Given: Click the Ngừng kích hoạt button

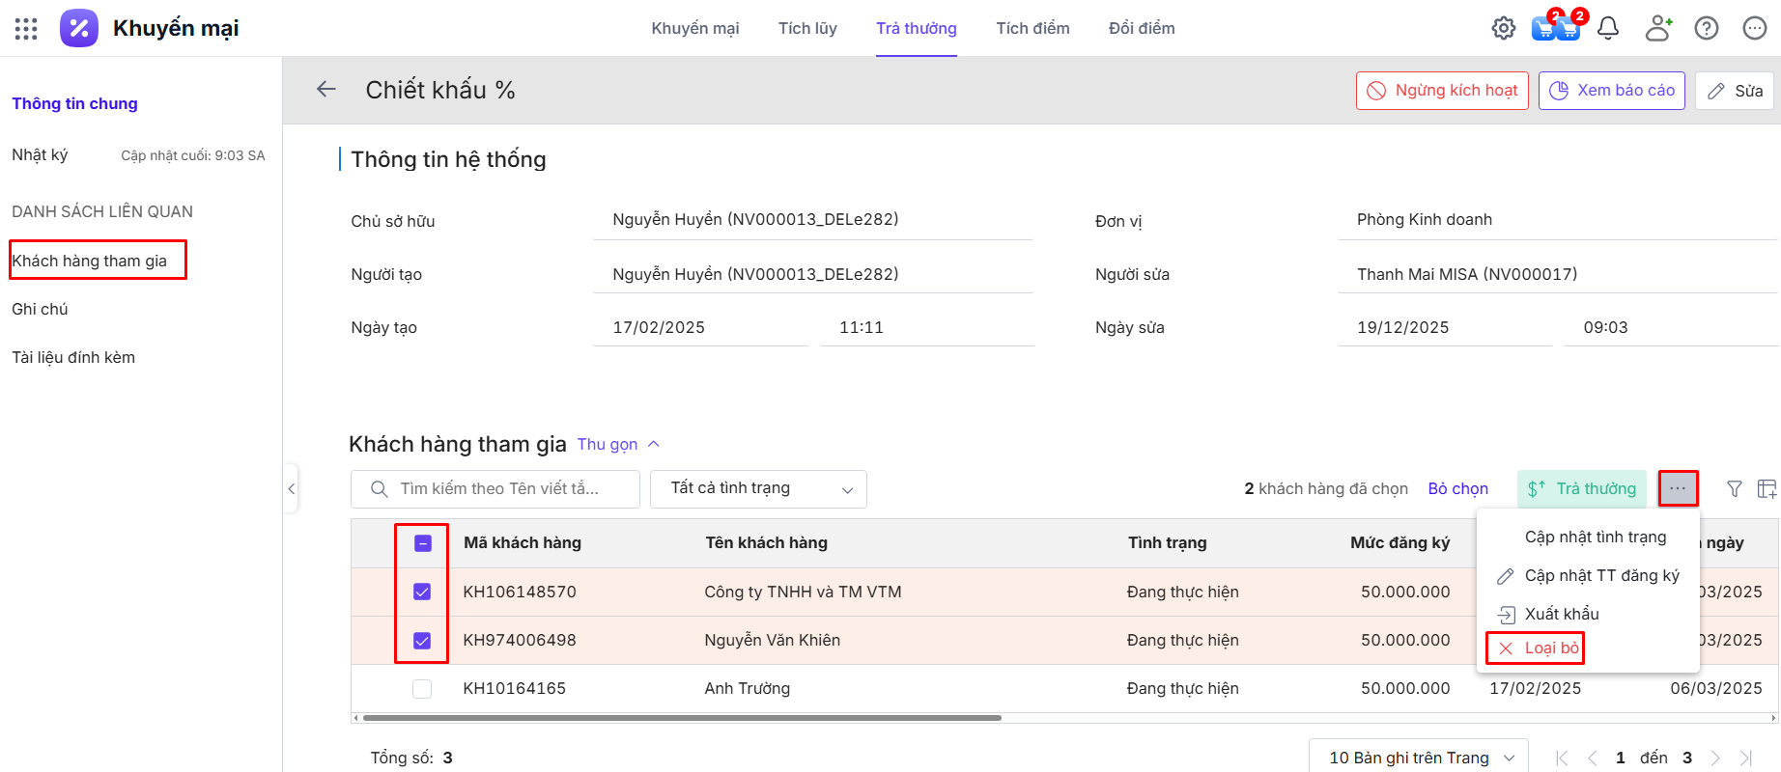Looking at the screenshot, I should click(1442, 91).
